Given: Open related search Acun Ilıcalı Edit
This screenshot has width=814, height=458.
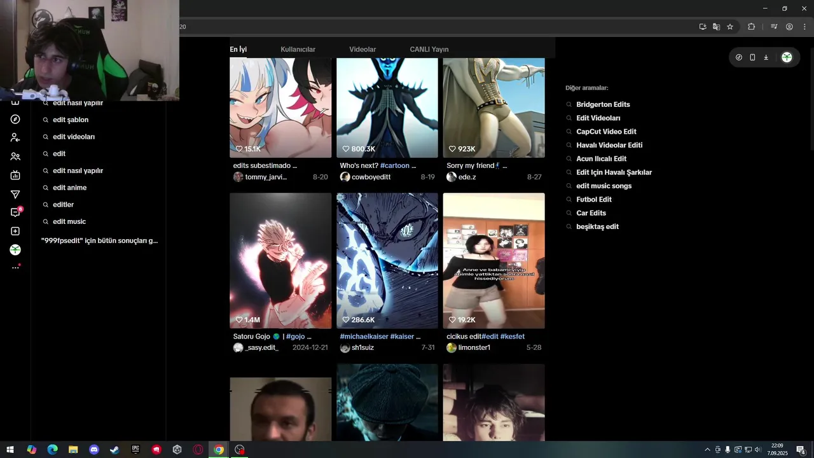Looking at the screenshot, I should coord(601,159).
